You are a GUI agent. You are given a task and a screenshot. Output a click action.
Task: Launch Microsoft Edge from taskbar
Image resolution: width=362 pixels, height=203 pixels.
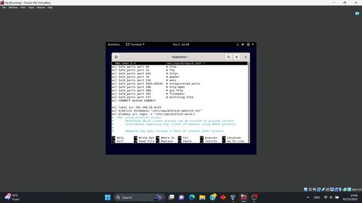tap(192, 197)
